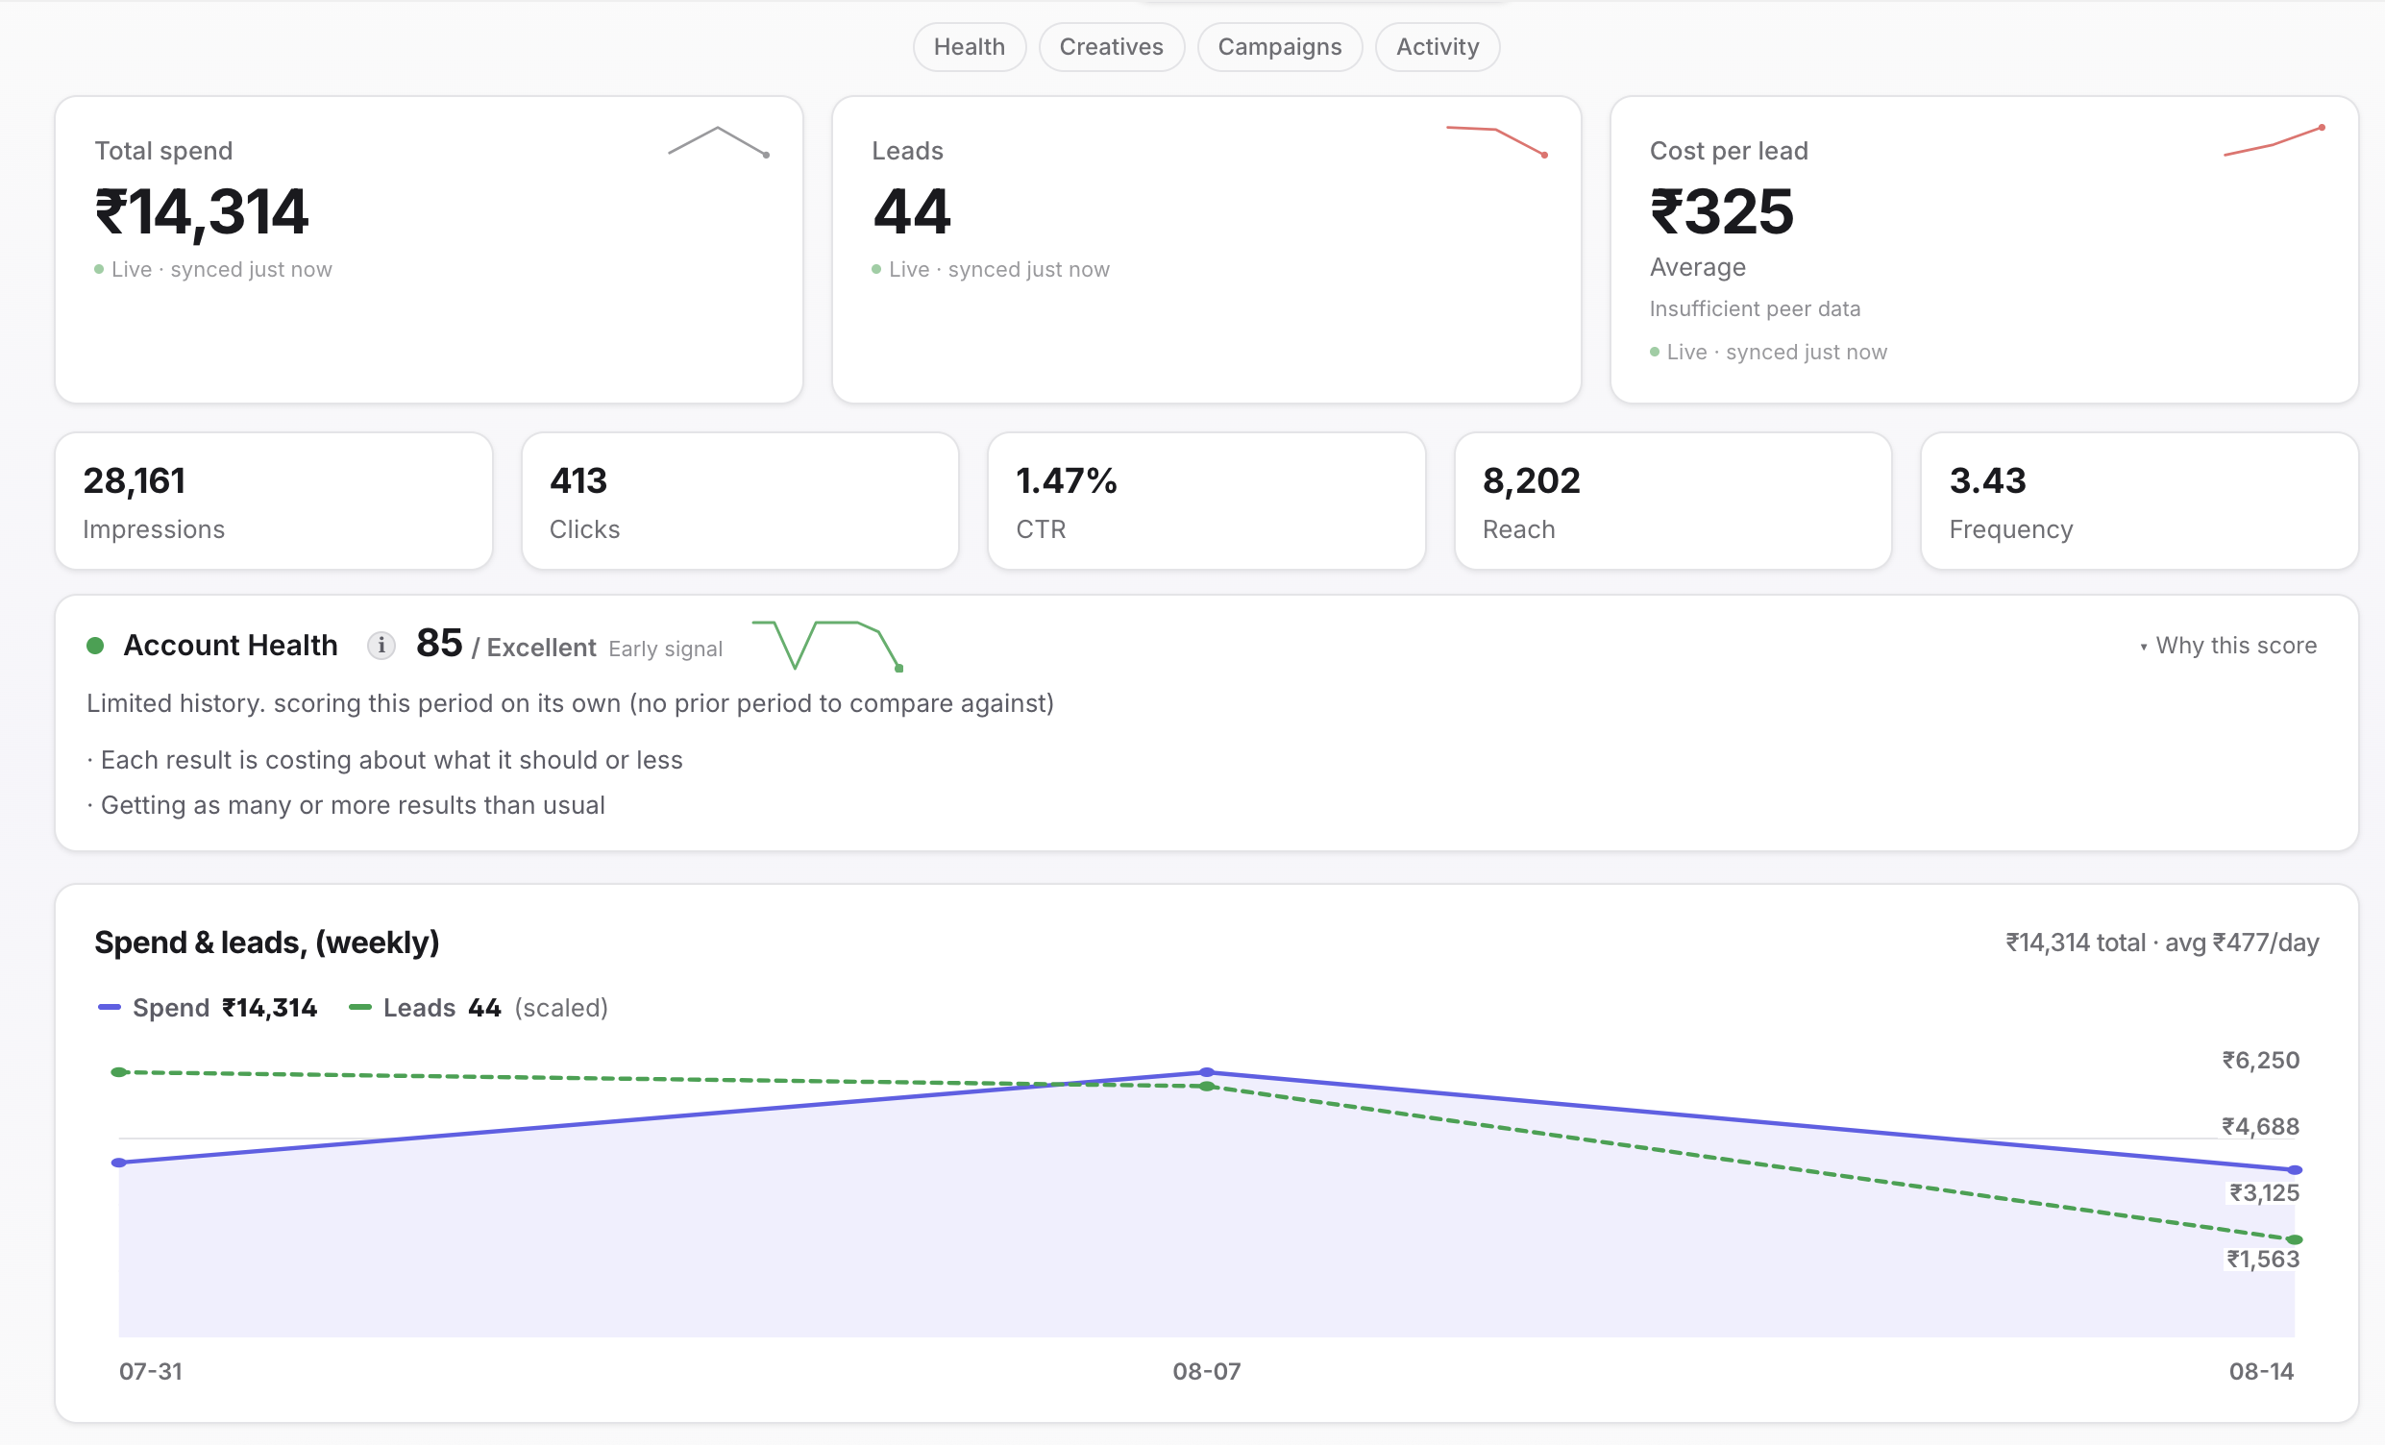Click the Early signal label
This screenshot has height=1445, width=2385.
[666, 649]
